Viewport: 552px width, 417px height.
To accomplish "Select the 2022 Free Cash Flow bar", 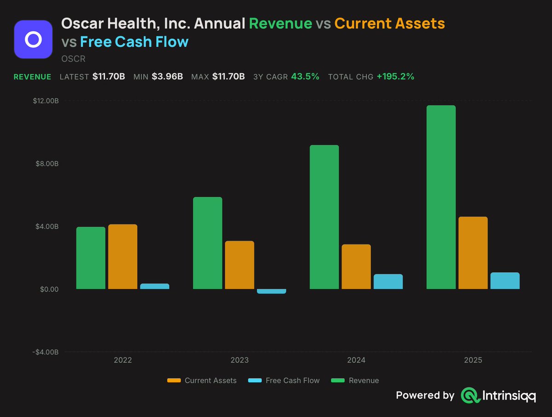I will click(x=155, y=286).
